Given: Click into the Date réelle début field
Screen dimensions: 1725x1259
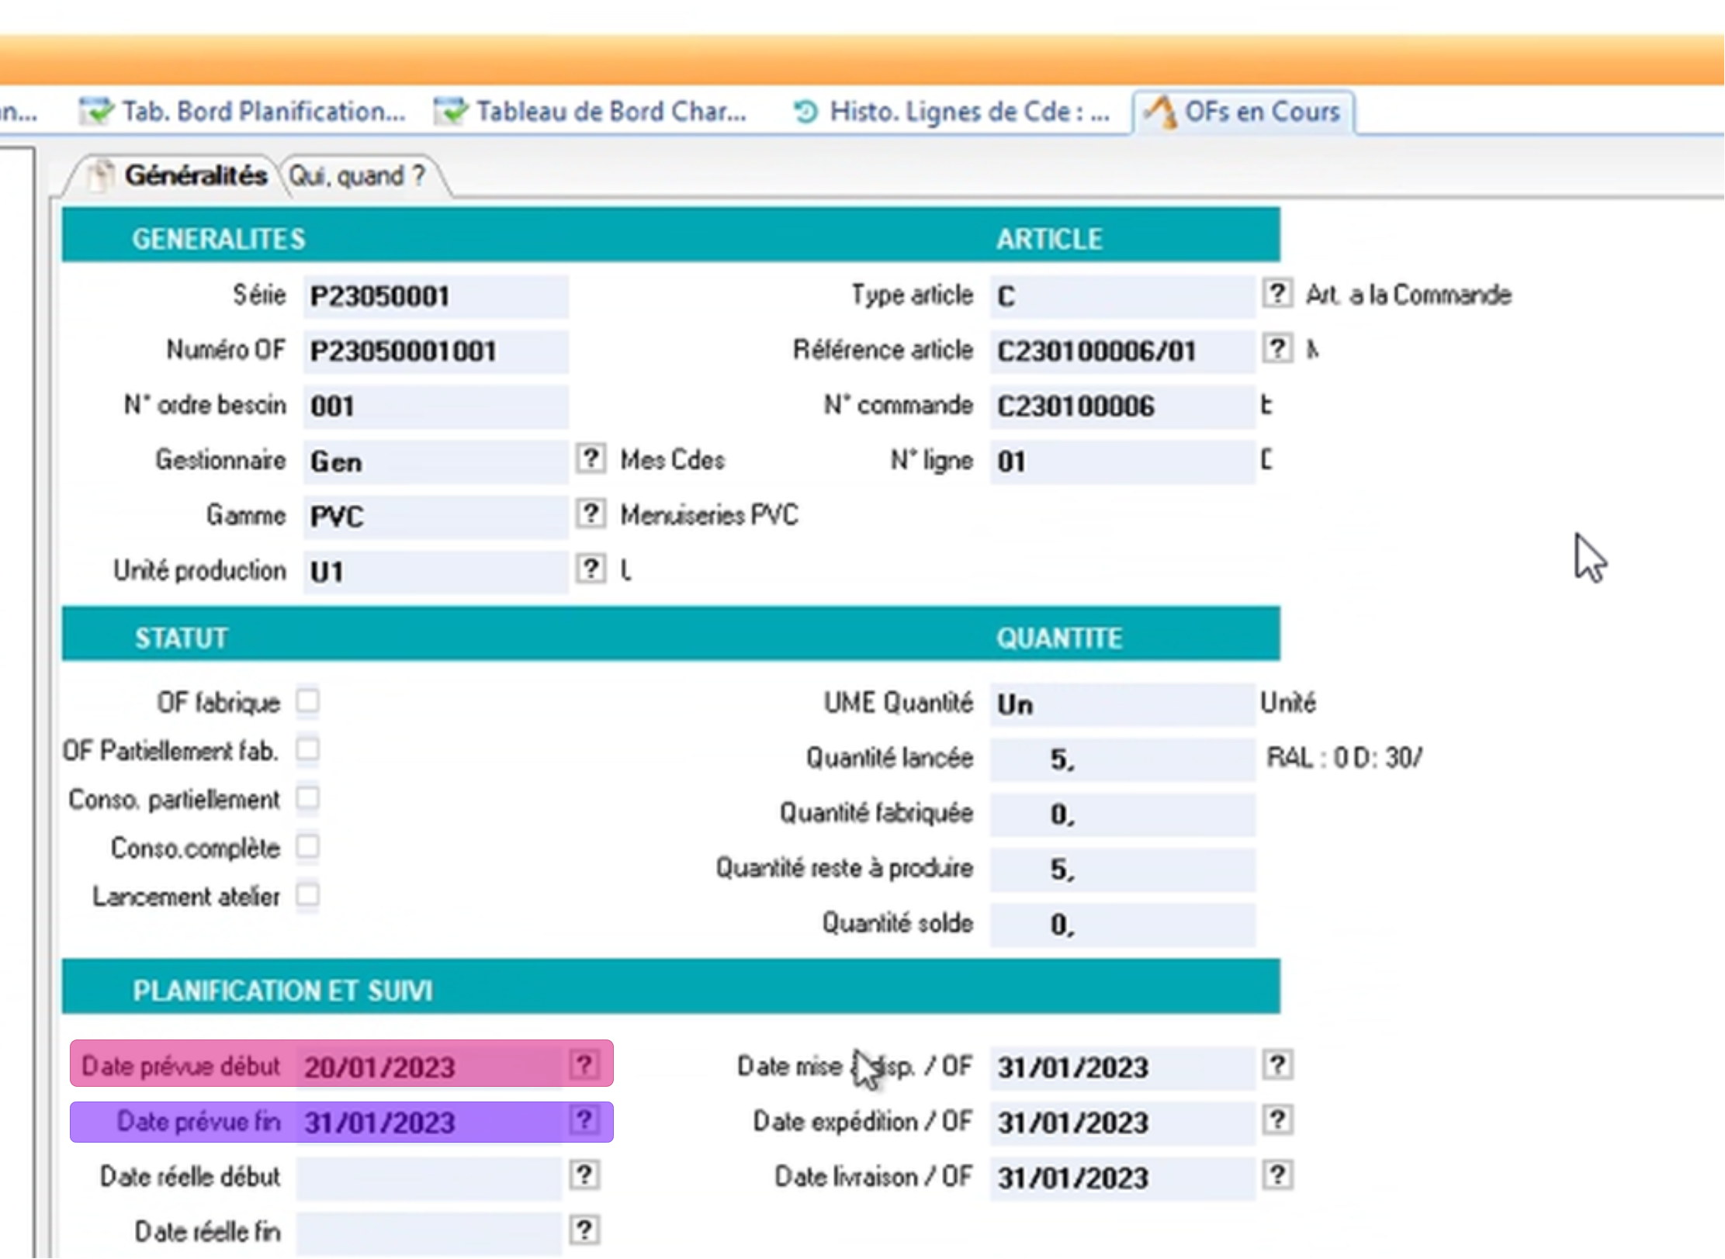Looking at the screenshot, I should (428, 1177).
